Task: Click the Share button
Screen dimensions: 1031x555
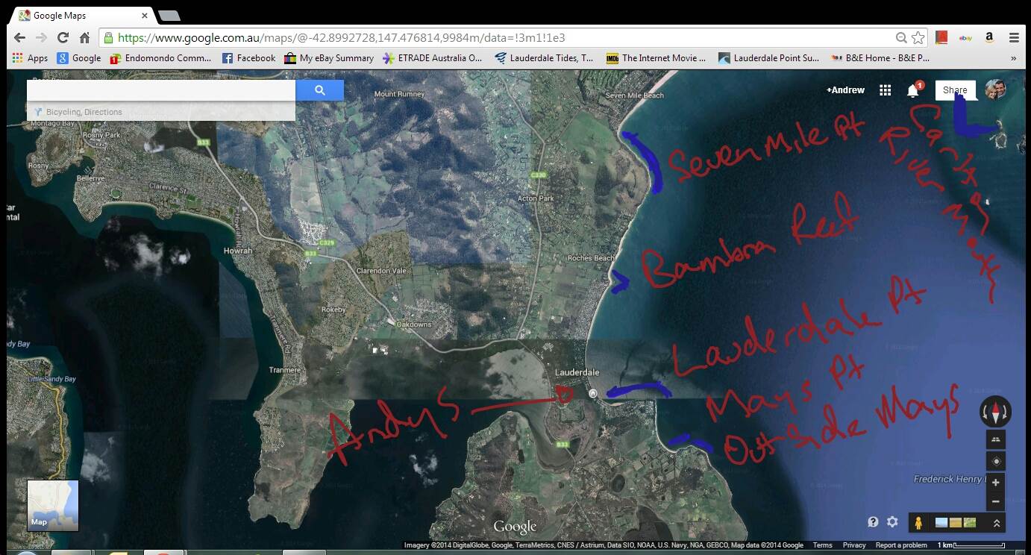Action: click(955, 90)
